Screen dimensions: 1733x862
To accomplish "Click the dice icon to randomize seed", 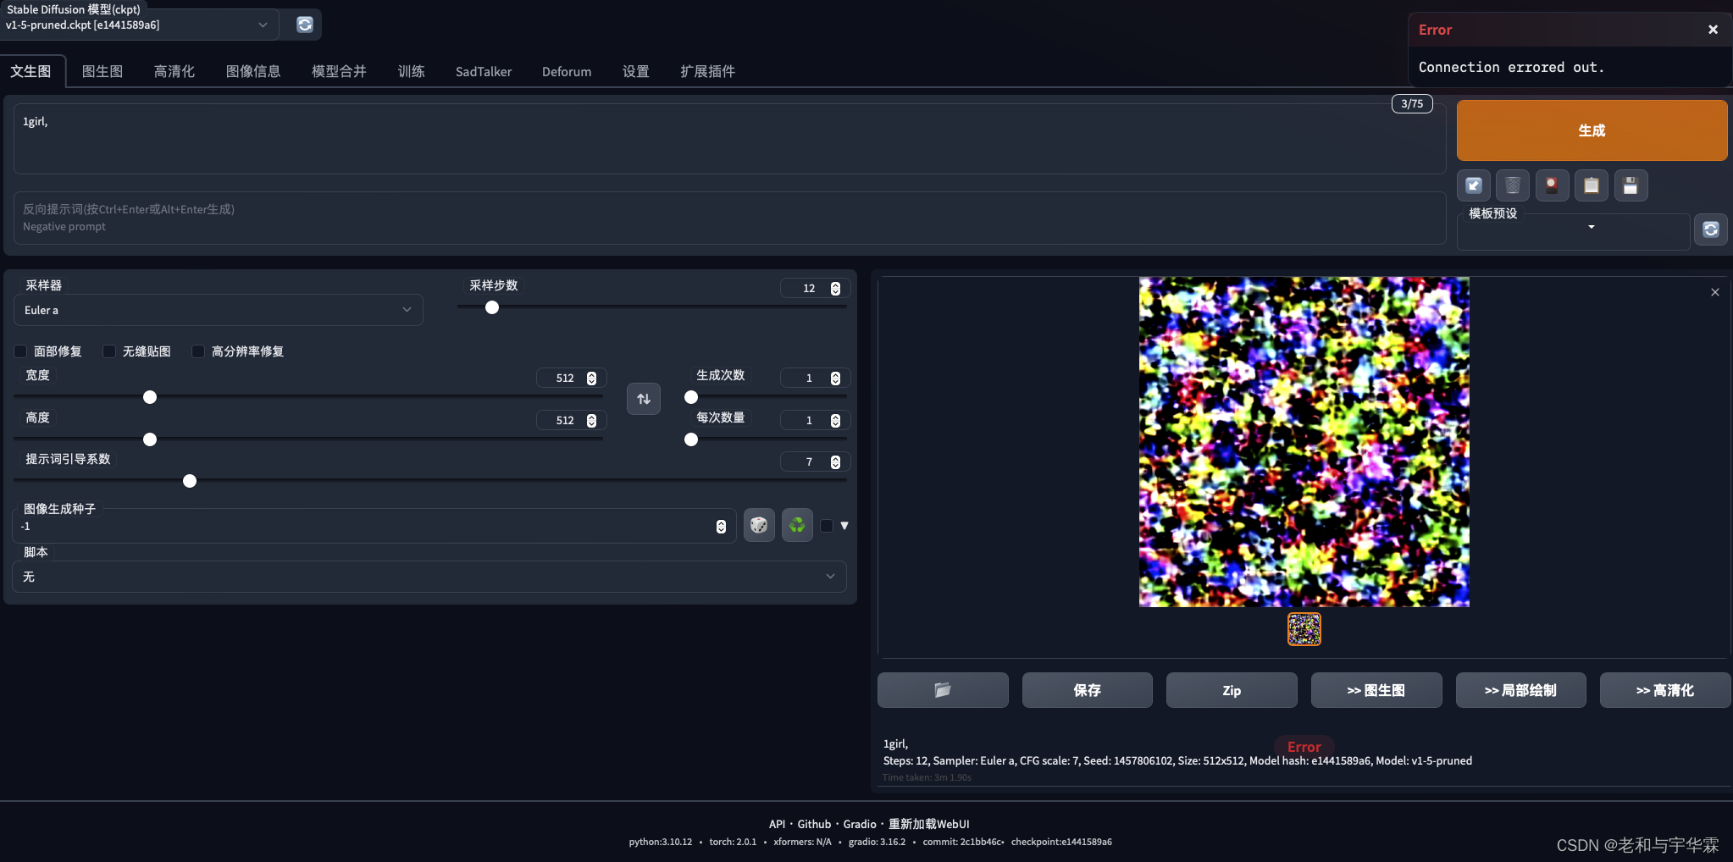I will 758,525.
